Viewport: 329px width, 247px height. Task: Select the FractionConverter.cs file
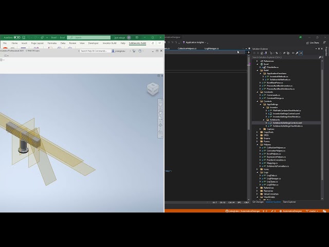point(276,160)
